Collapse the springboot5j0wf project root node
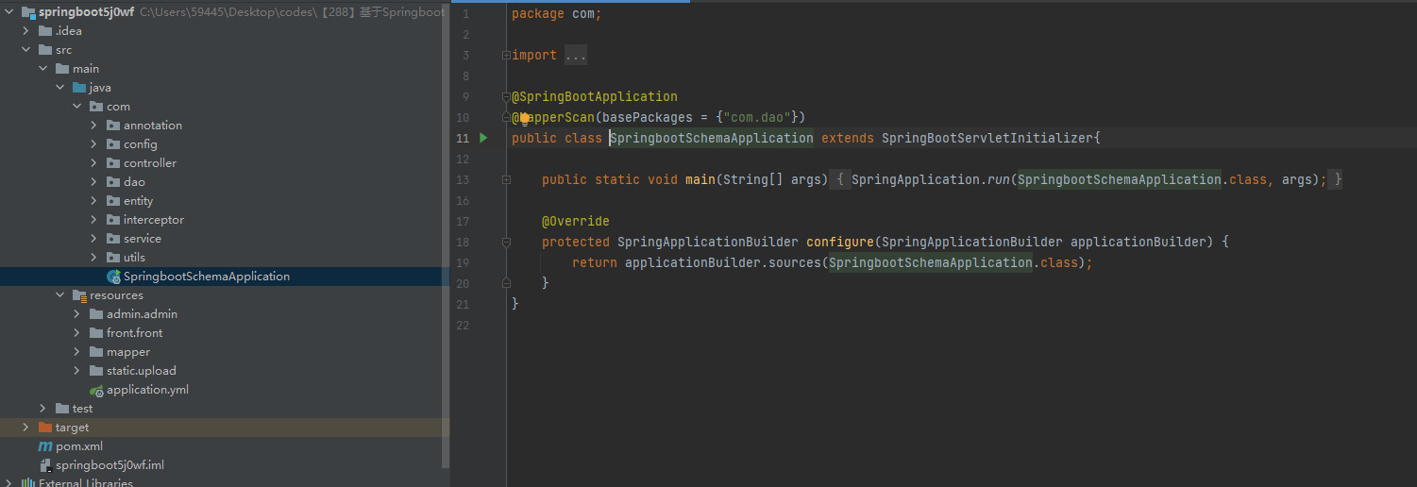The width and height of the screenshot is (1417, 487). (9, 12)
